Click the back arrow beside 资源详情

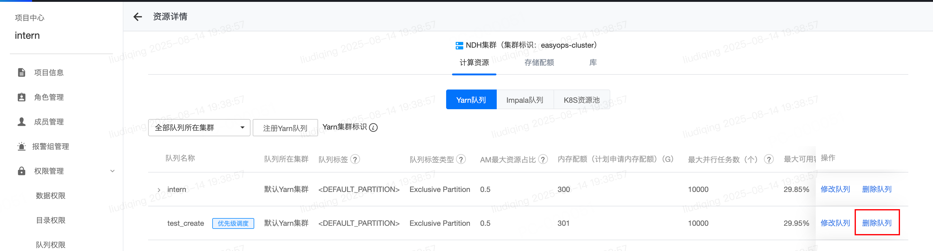point(138,17)
